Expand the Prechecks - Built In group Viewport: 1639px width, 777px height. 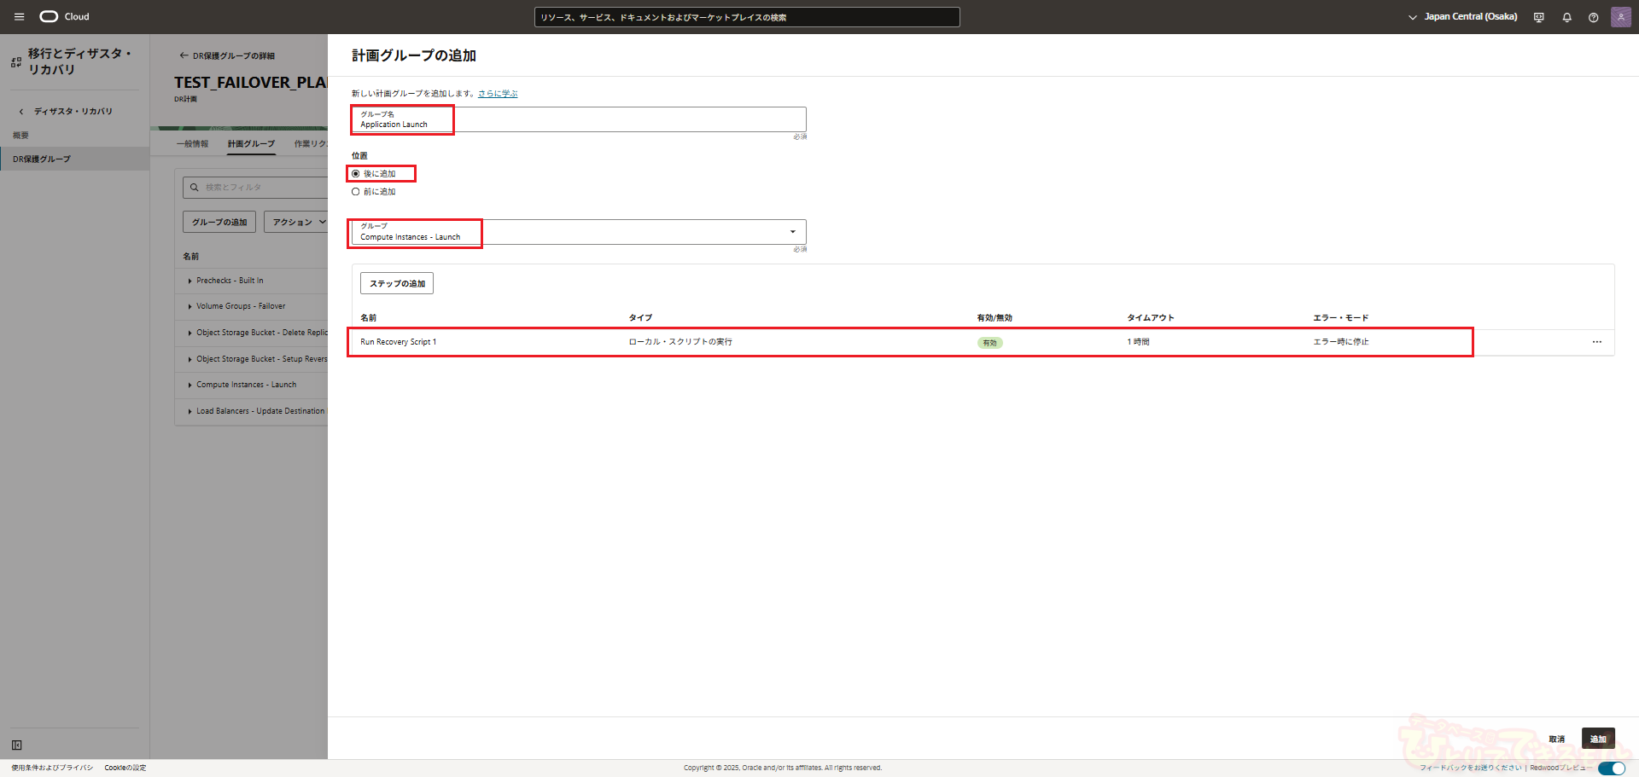pyautogui.click(x=190, y=281)
